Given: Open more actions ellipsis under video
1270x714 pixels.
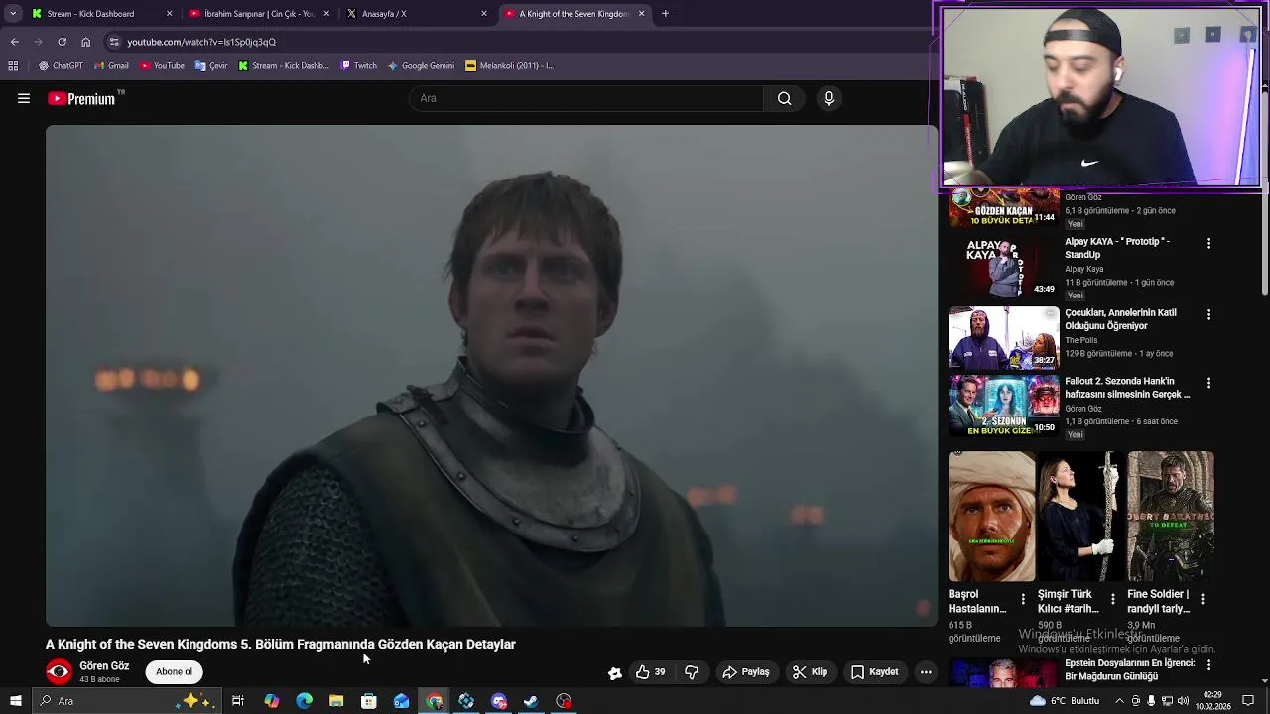Looking at the screenshot, I should pos(926,672).
